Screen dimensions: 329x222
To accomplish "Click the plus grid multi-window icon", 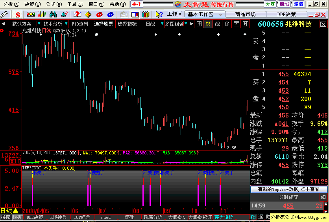I will click(200, 24).
